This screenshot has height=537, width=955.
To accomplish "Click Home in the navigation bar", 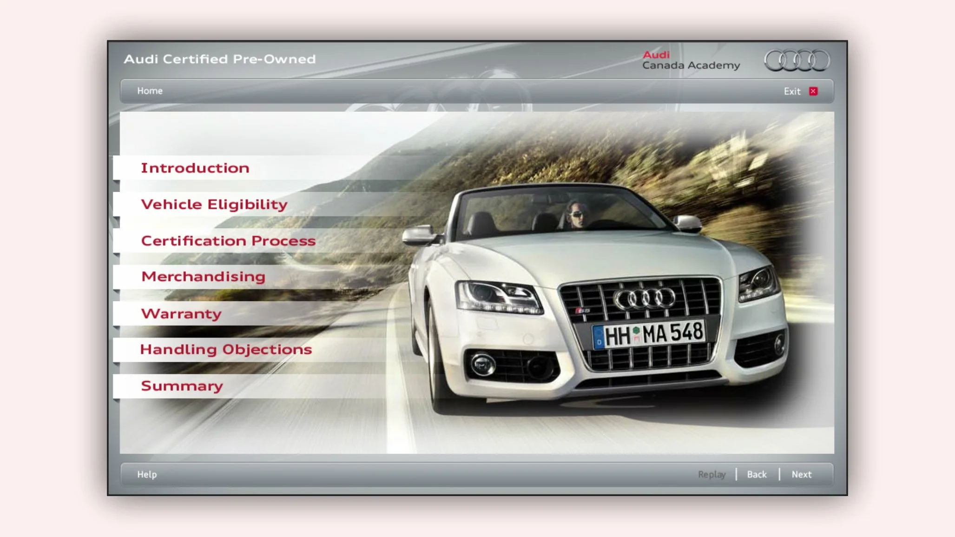I will (x=150, y=91).
